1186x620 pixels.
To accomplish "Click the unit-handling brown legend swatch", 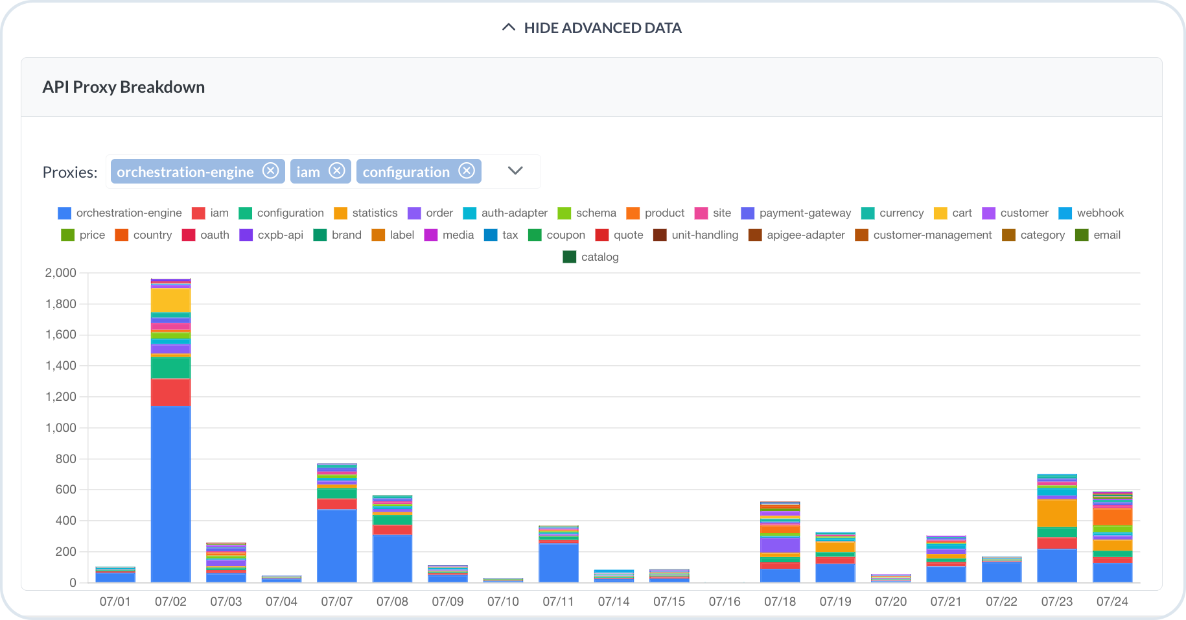I will pyautogui.click(x=660, y=235).
